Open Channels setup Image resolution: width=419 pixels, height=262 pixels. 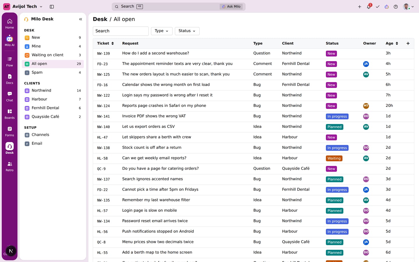pyautogui.click(x=53, y=135)
